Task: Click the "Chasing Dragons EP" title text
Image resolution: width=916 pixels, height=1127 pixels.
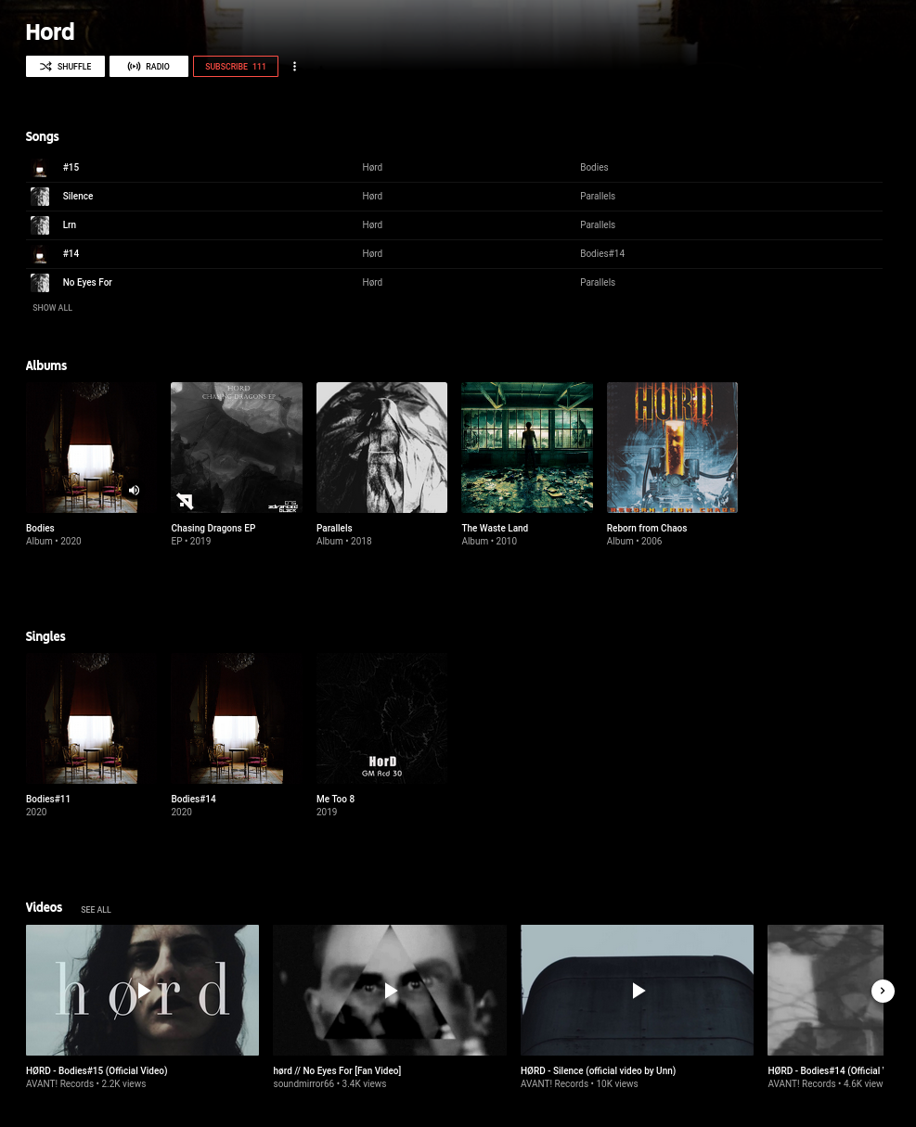Action: (x=213, y=529)
